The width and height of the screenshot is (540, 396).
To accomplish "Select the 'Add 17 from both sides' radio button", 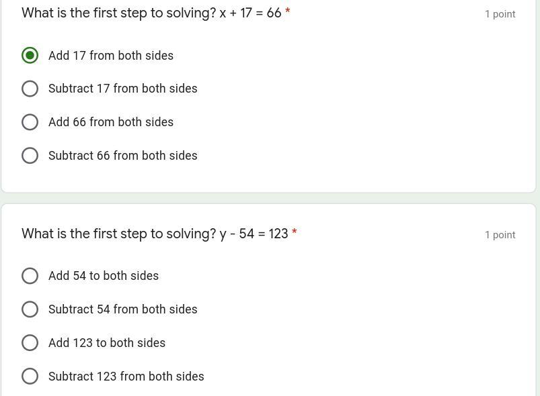I will pyautogui.click(x=30, y=55).
